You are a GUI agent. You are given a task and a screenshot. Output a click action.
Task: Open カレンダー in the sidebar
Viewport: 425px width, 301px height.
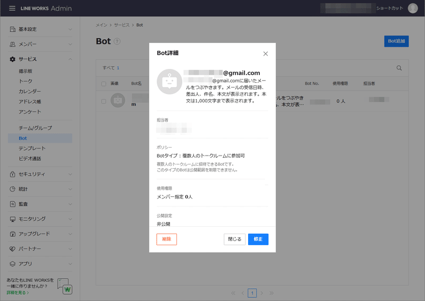coord(30,91)
